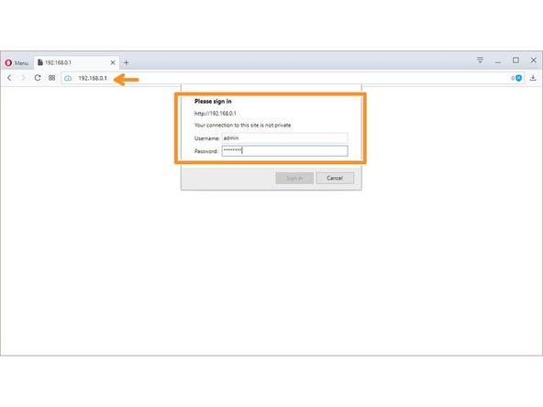Open the tab menu icon in title bar
This screenshot has width=543, height=407.
(480, 60)
